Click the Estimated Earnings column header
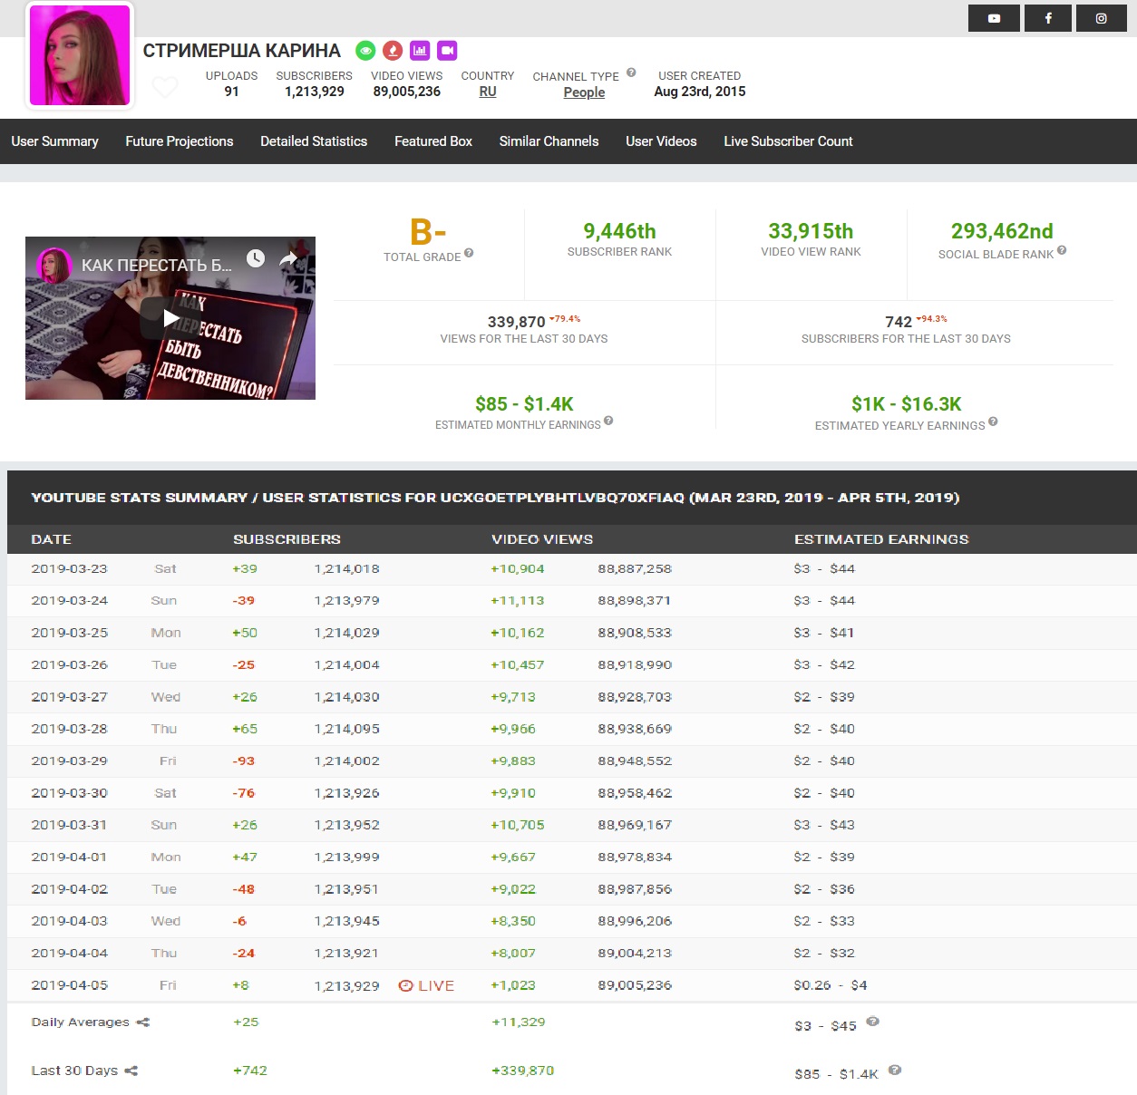This screenshot has width=1137, height=1095. point(881,539)
